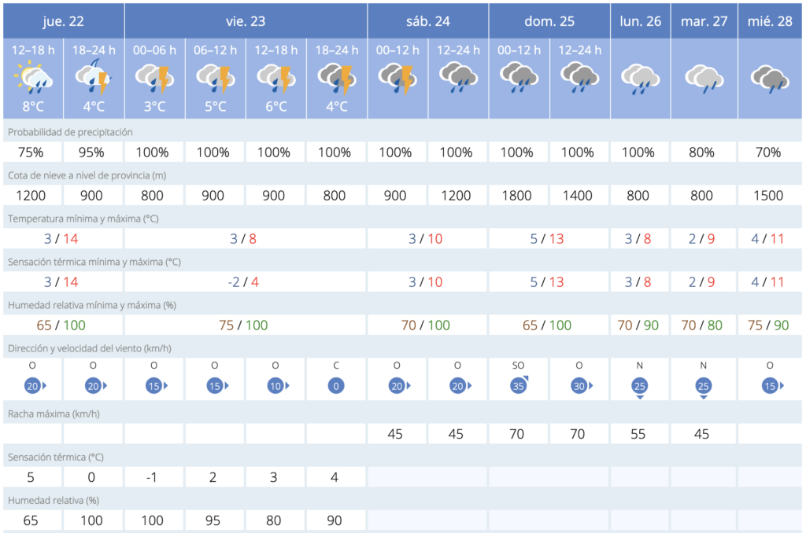Click the 10 km/h west wind icon
The width and height of the screenshot is (806, 533).
tap(275, 386)
